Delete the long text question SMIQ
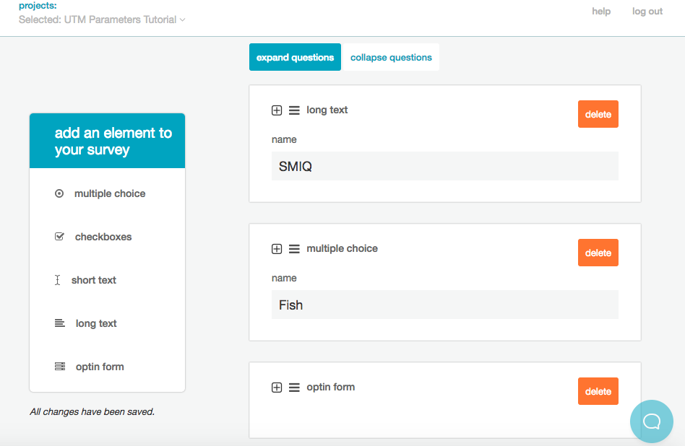This screenshot has width=685, height=446. [x=598, y=114]
